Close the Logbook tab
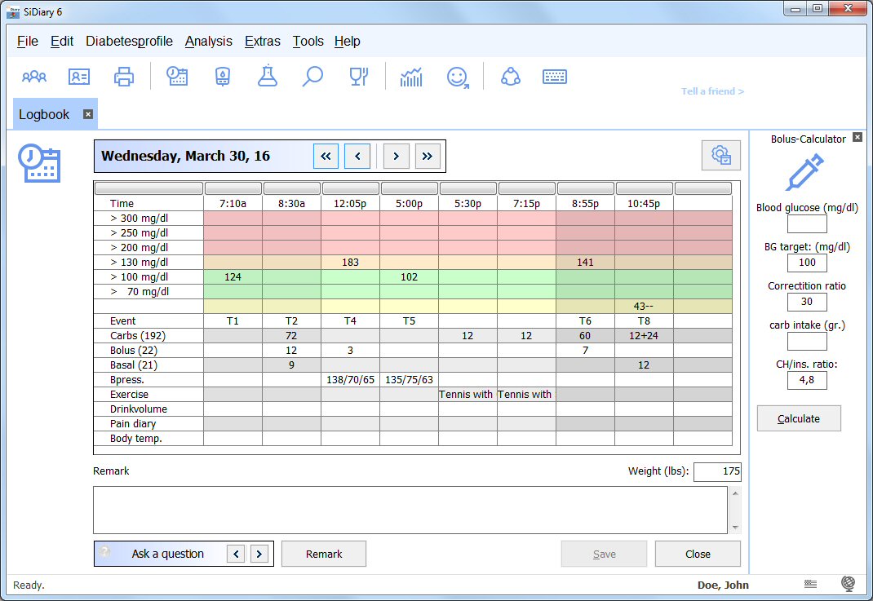 [x=88, y=114]
